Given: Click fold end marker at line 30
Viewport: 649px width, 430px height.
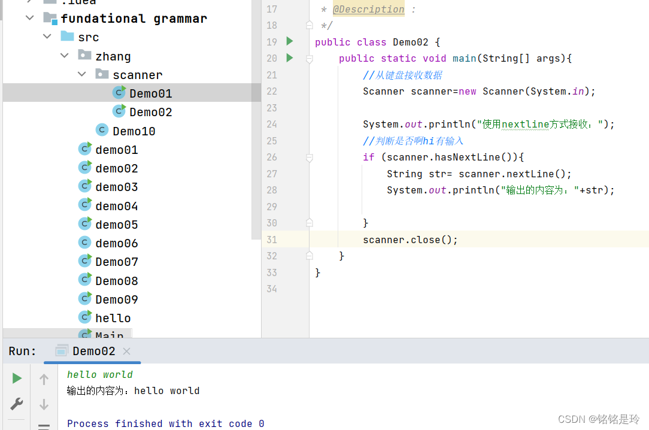Looking at the screenshot, I should 309,223.
